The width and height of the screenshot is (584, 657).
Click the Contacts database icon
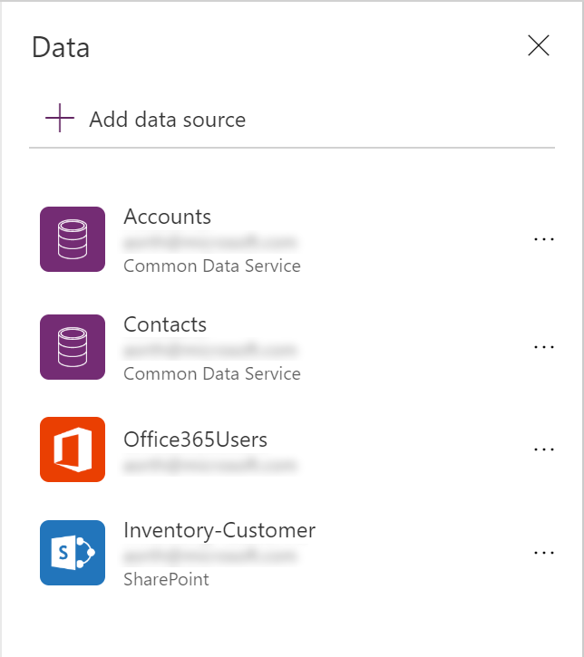point(73,347)
